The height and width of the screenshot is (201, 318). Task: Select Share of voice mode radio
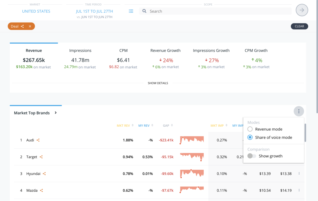click(x=250, y=137)
